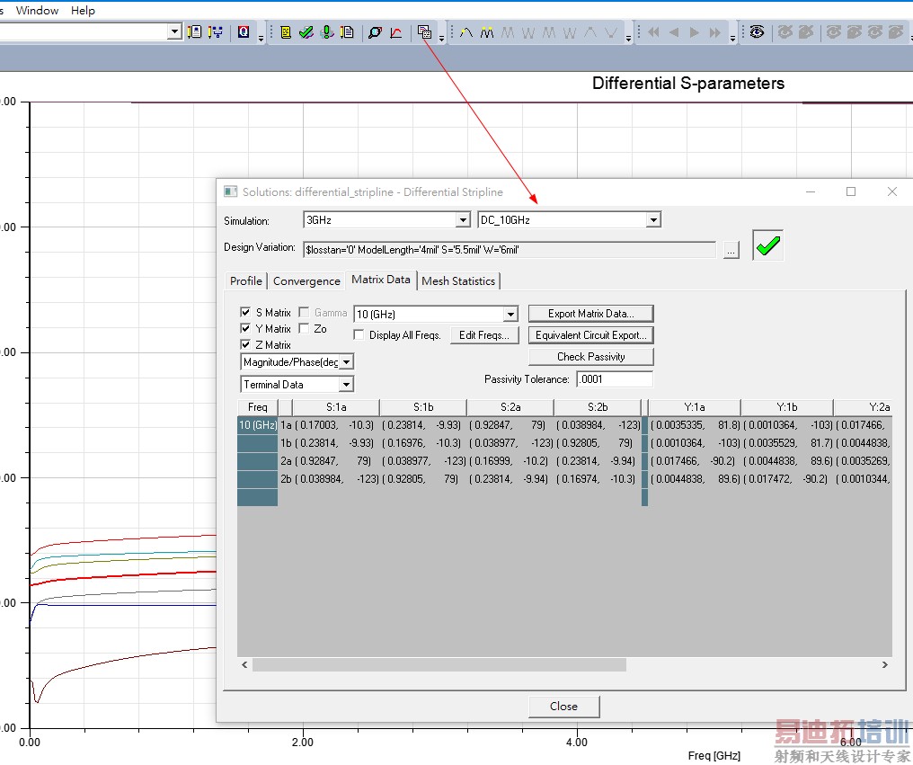This screenshot has width=913, height=765.
Task: Open the Mesh Statistics tab
Action: tap(458, 281)
